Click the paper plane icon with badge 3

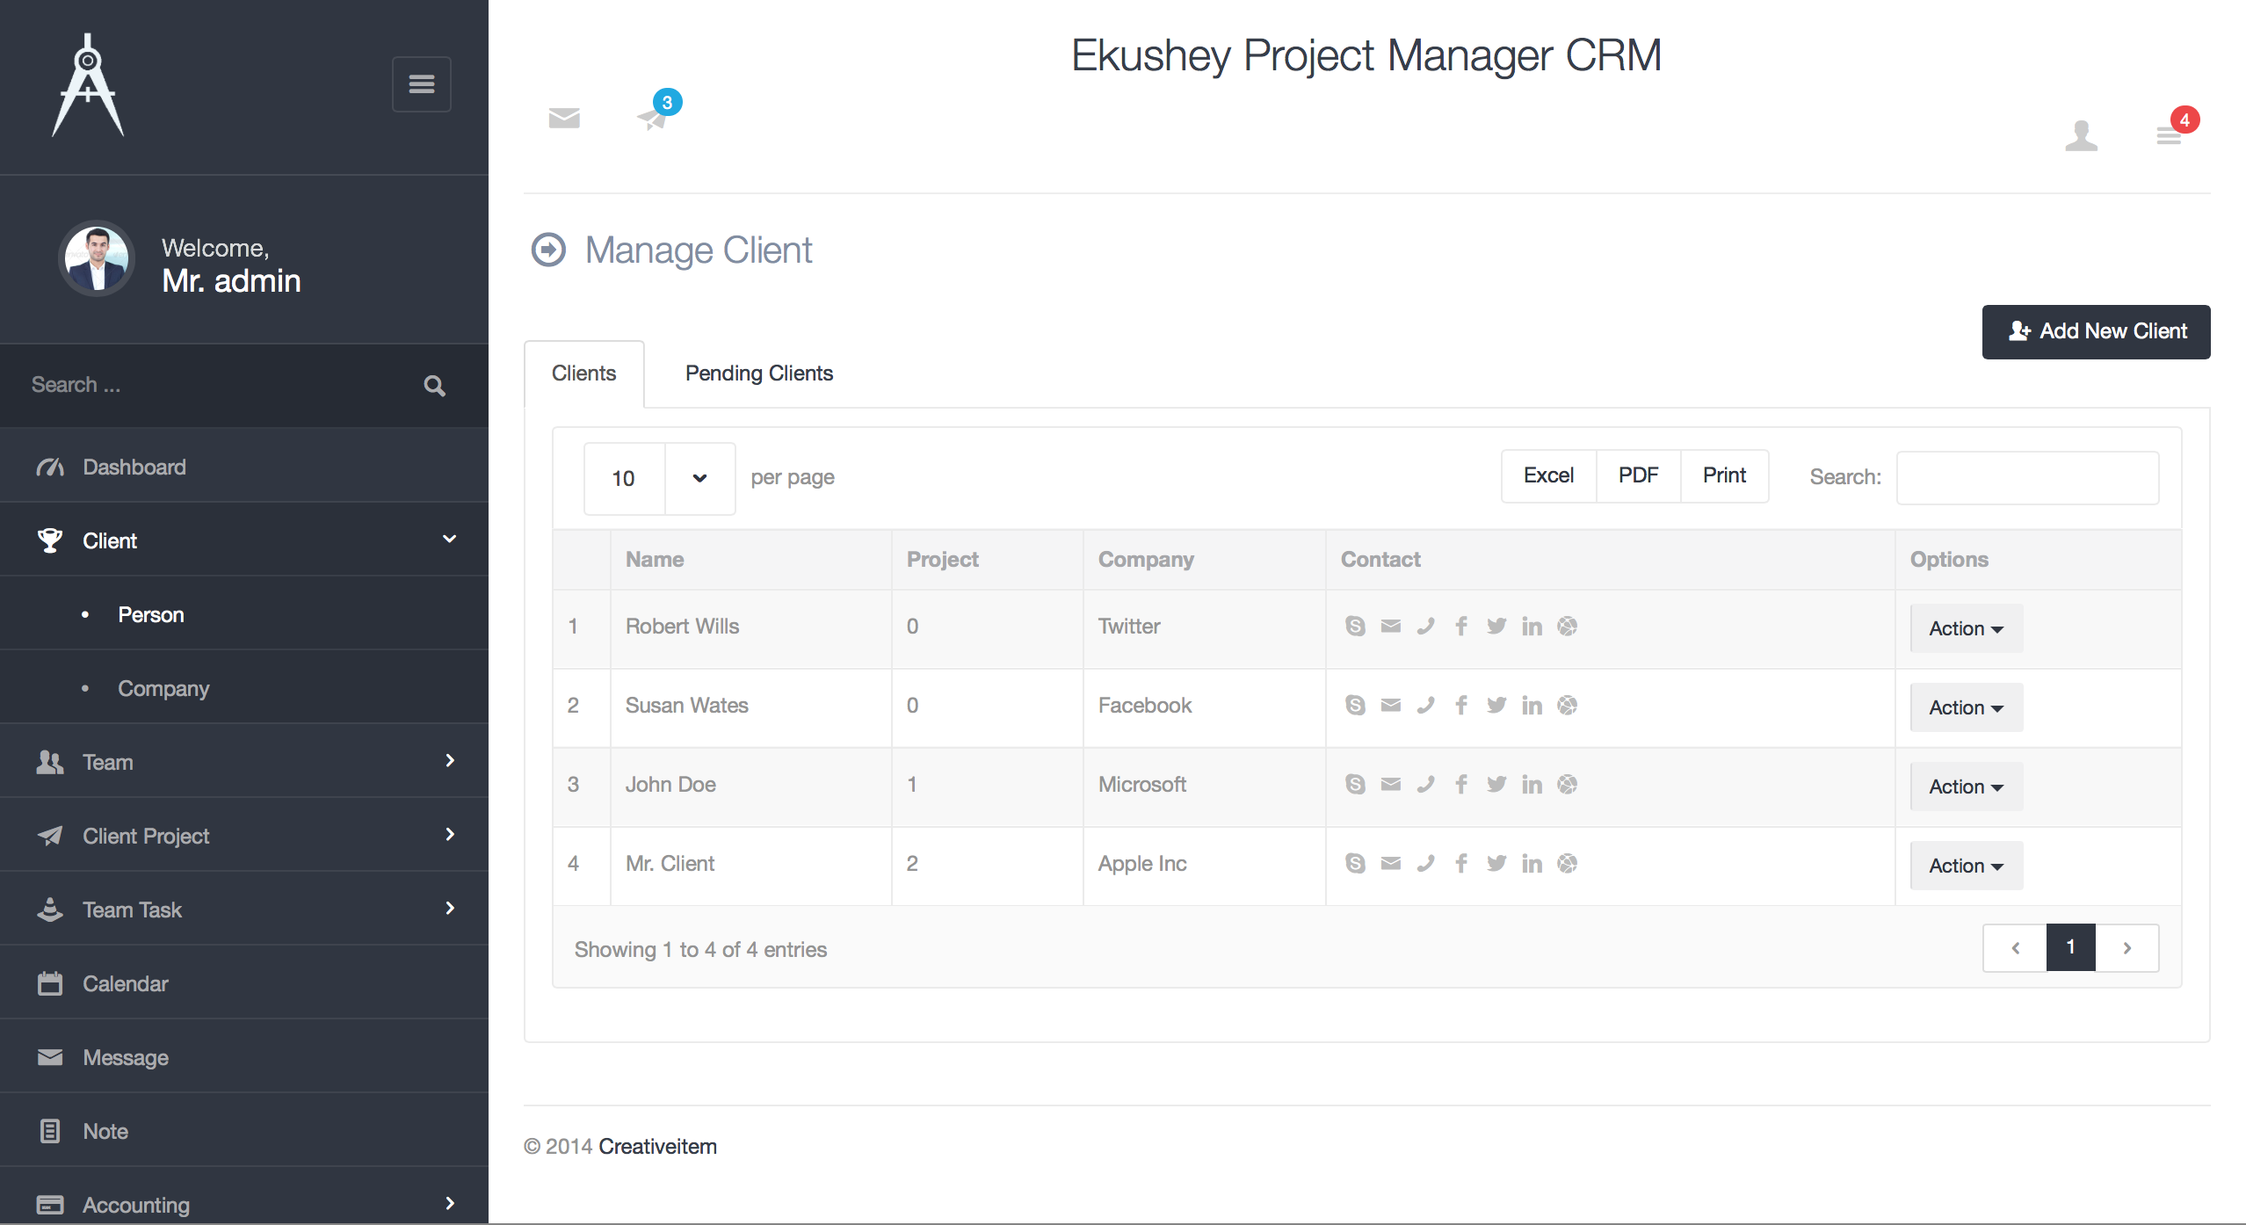(653, 120)
